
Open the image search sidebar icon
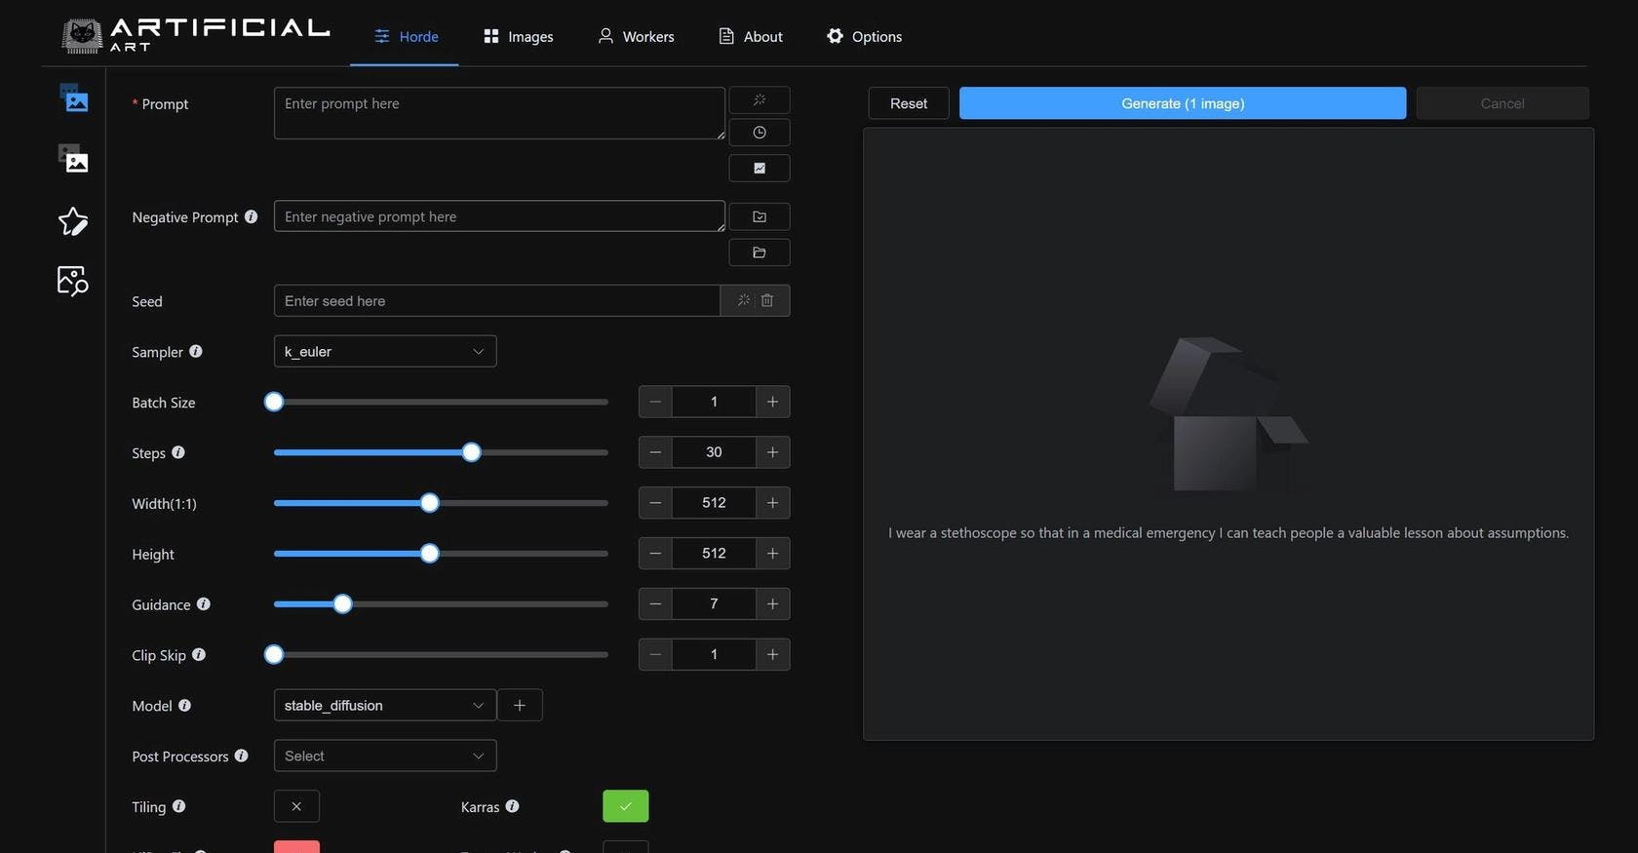pos(73,281)
